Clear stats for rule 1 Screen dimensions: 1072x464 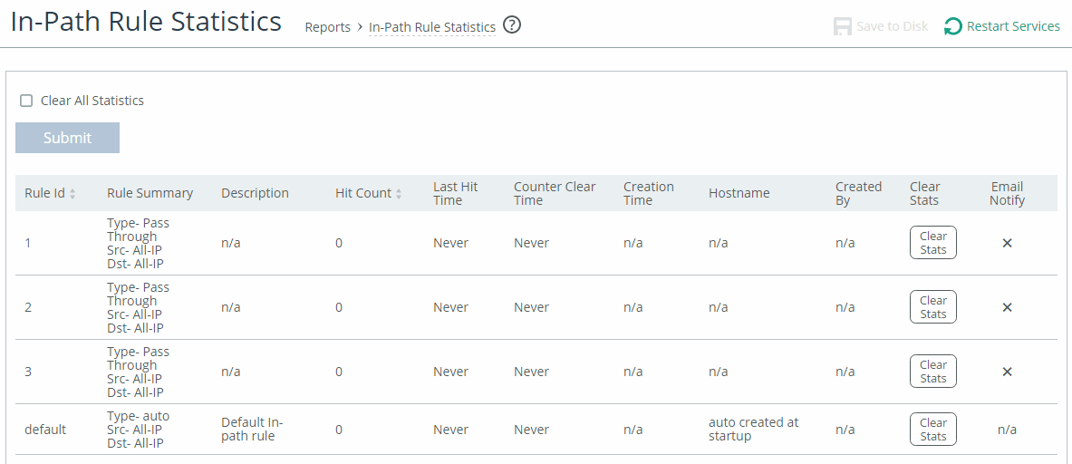coord(933,243)
